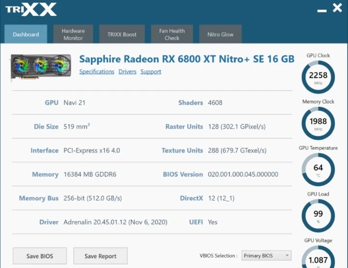The width and height of the screenshot is (348, 268).
Task: Select BIOS version '020.001.000.045.000000'
Action: [243, 174]
